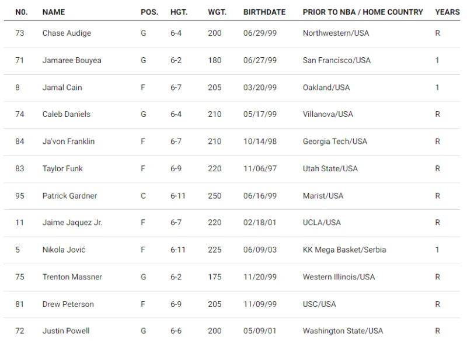The width and height of the screenshot is (467, 342).
Task: Open Patrick Gardner's row name
Action: coord(69,196)
